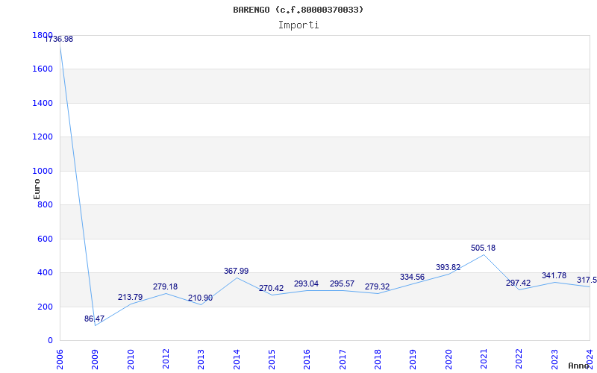Click the 341.78 data label
This screenshot has height=373, width=597.
tap(554, 275)
